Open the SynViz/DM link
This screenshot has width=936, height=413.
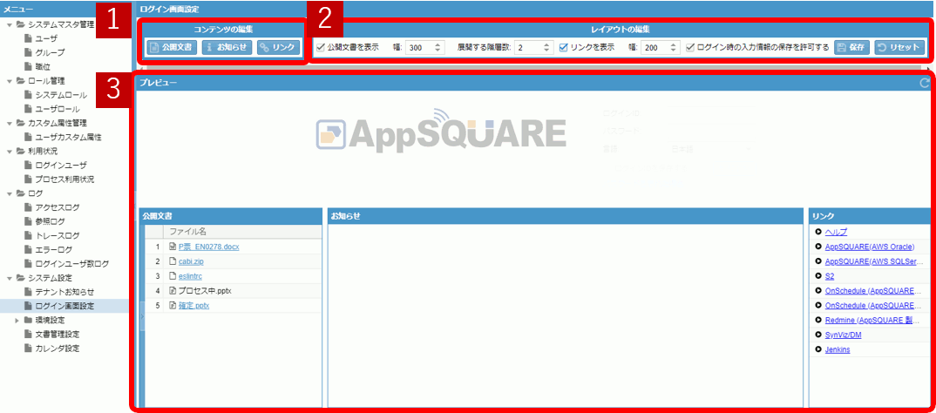click(843, 335)
